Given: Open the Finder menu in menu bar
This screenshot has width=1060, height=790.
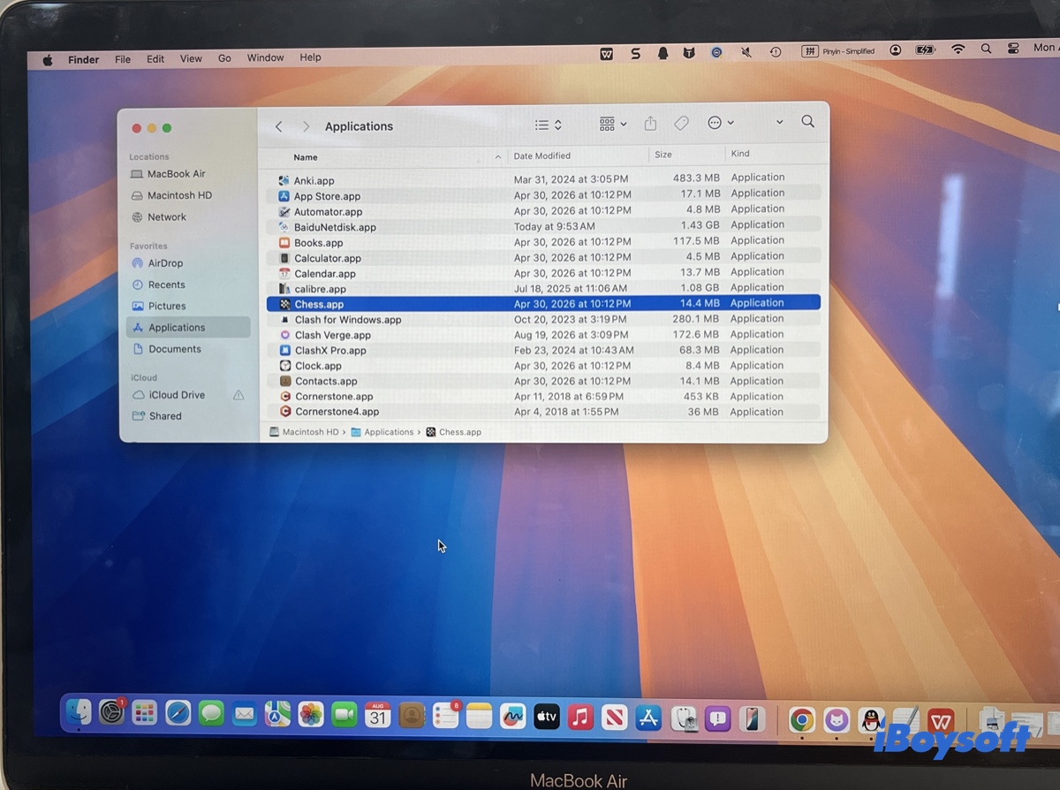Looking at the screenshot, I should [84, 60].
